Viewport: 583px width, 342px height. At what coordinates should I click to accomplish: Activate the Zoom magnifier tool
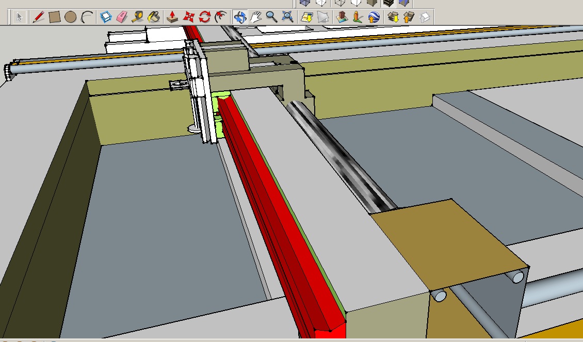click(271, 17)
